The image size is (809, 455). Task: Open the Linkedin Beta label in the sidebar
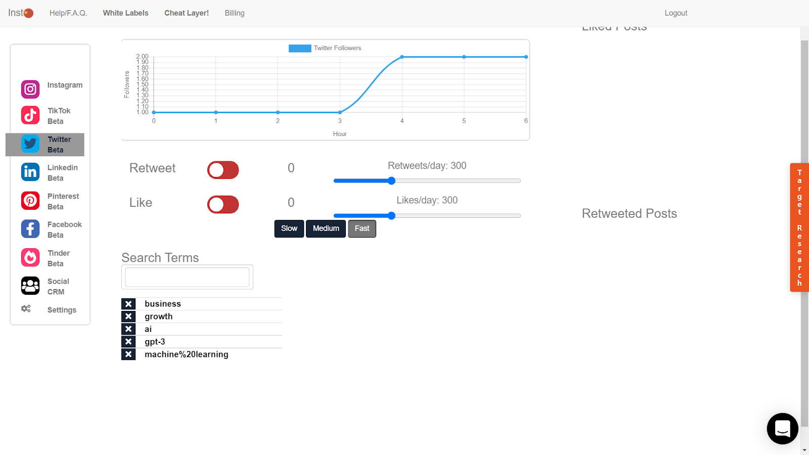coord(62,173)
